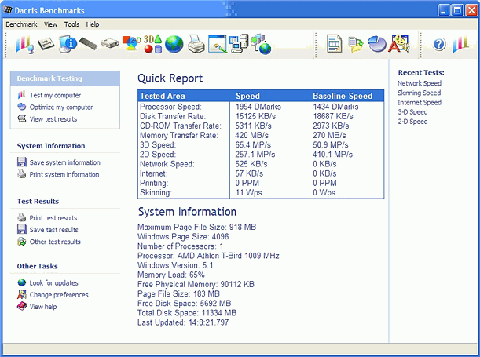The width and height of the screenshot is (480, 357).
Task: Open the system information monitor icon
Action: 68,44
